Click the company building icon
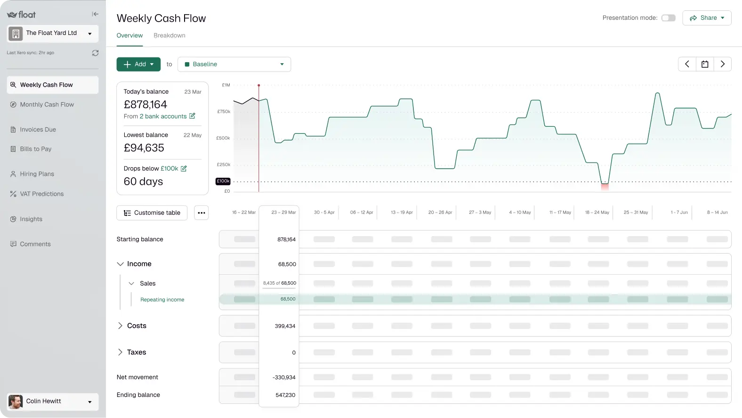Screen dimensions: 742x418 pos(16,33)
